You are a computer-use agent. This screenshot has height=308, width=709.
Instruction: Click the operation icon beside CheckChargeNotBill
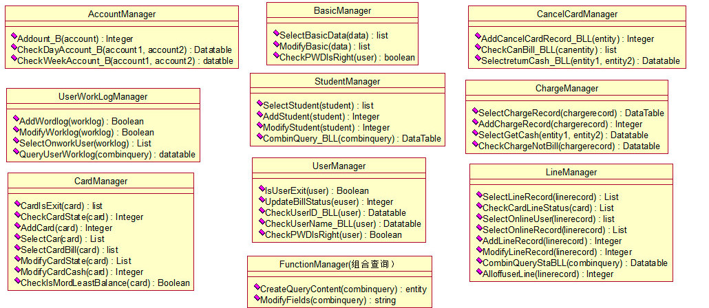pos(475,144)
